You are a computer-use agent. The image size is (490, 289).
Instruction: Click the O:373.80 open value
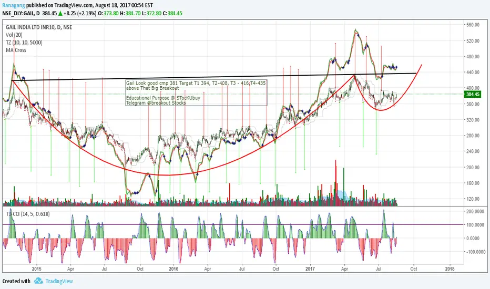click(x=108, y=14)
